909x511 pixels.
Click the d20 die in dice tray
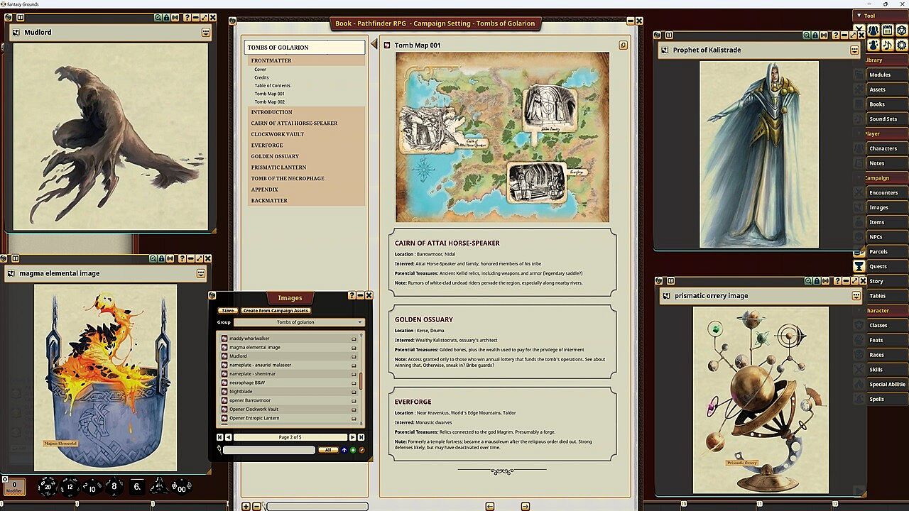[x=48, y=486]
